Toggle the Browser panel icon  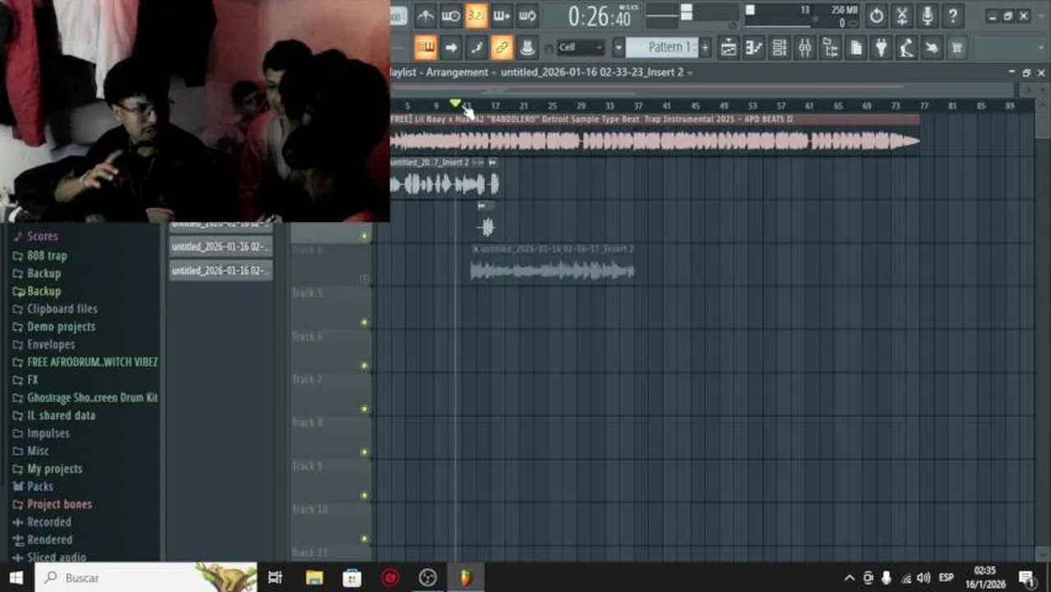(831, 48)
